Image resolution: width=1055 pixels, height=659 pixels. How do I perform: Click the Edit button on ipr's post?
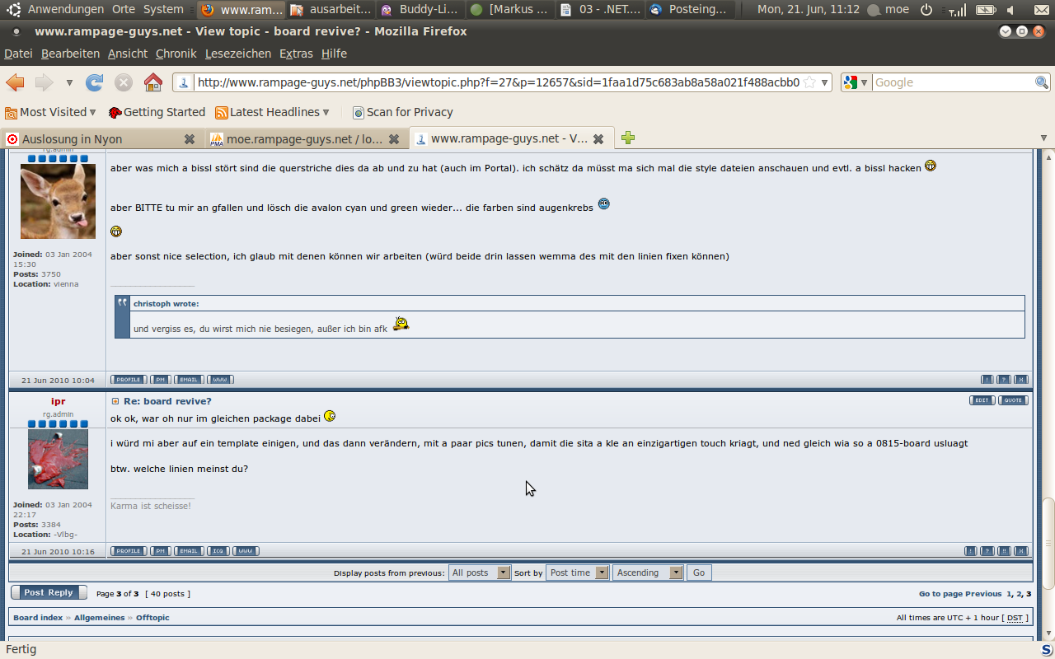(982, 400)
